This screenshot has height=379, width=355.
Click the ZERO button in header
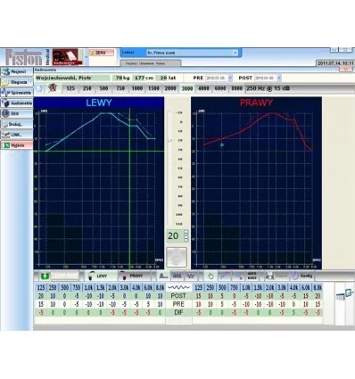tap(102, 53)
